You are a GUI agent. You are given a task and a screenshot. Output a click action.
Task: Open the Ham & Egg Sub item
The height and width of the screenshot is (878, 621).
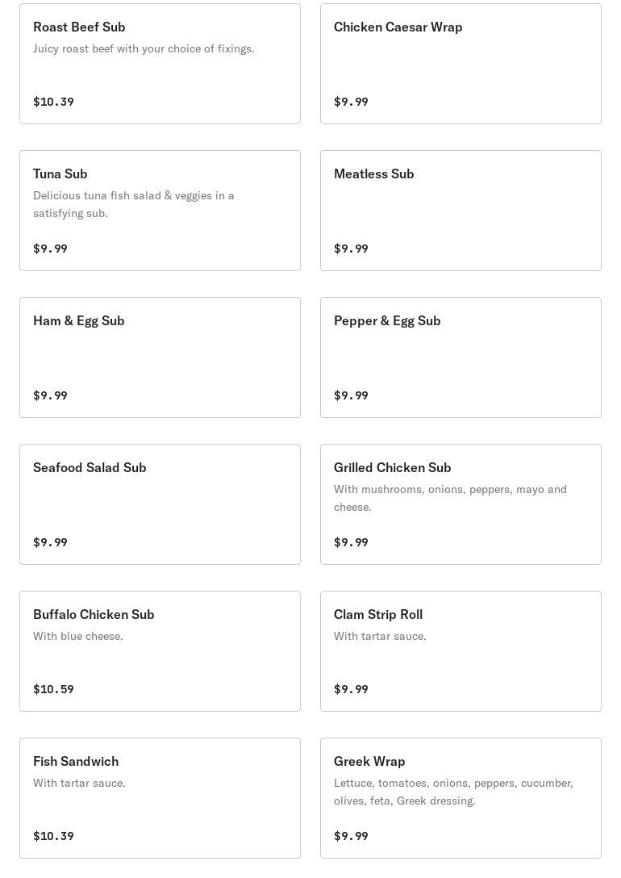(x=160, y=357)
